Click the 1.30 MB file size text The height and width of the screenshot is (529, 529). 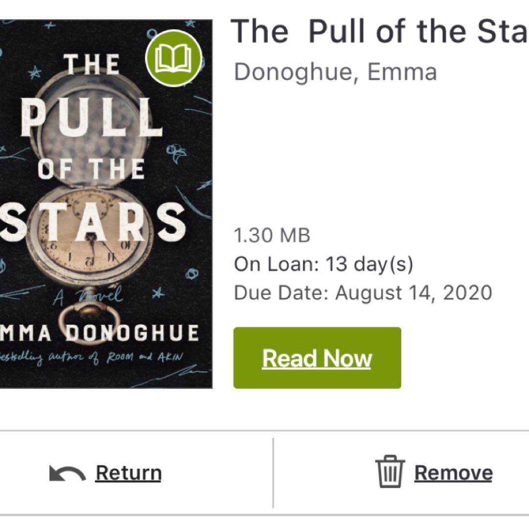coord(272,236)
